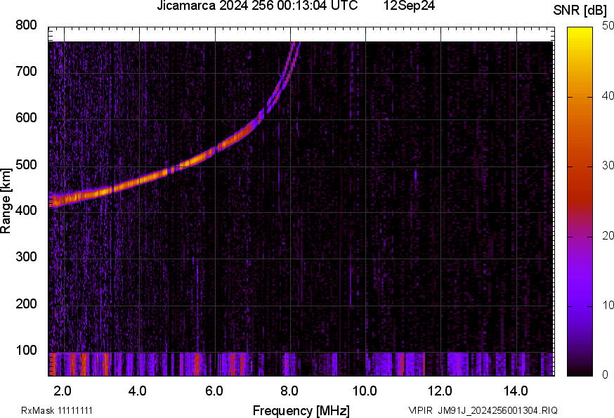The image size is (614, 418).
Task: Click the x-axis label '8.0'
Action: point(289,391)
